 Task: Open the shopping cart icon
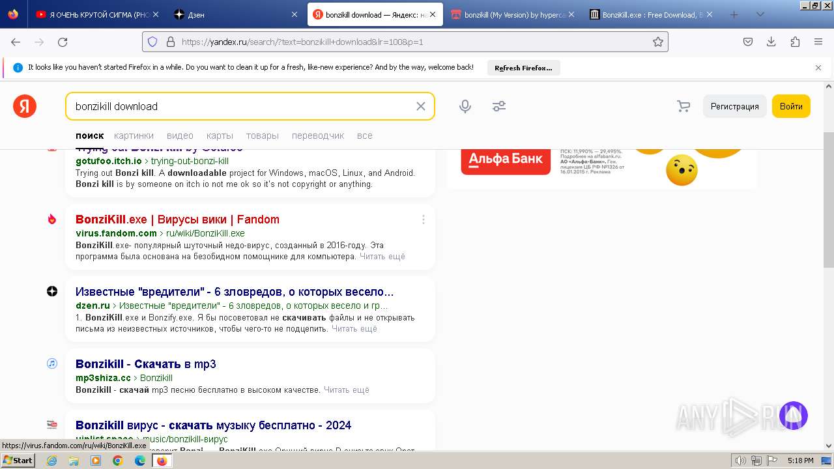683,106
